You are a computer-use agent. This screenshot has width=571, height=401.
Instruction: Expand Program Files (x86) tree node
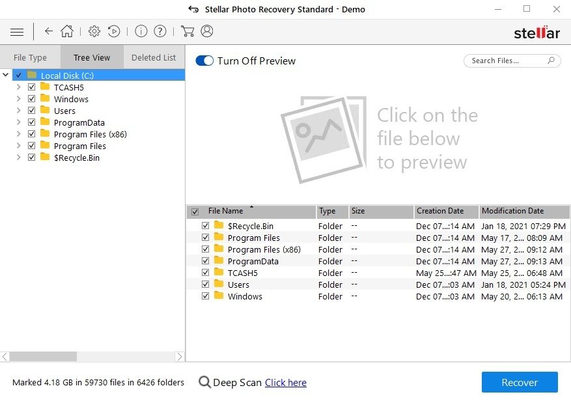(19, 134)
